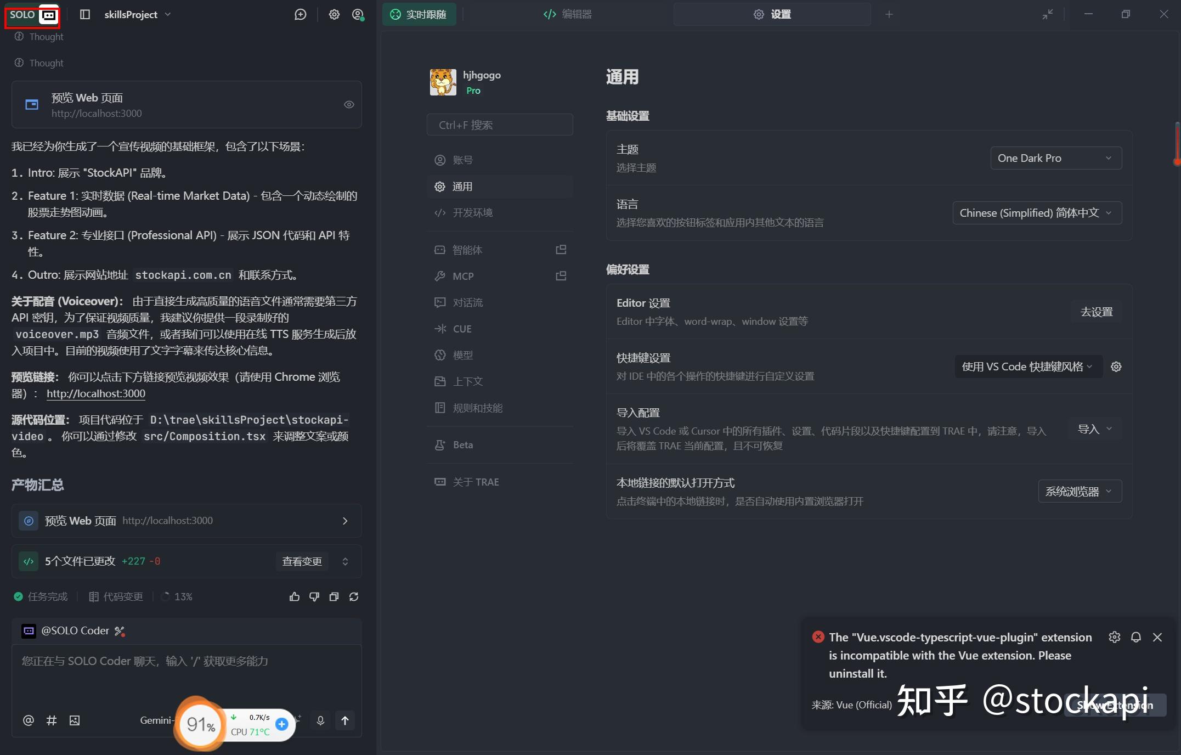Screen dimensions: 1181x755
Task: Dismiss the Vue extension error notification
Action: click(x=1157, y=637)
